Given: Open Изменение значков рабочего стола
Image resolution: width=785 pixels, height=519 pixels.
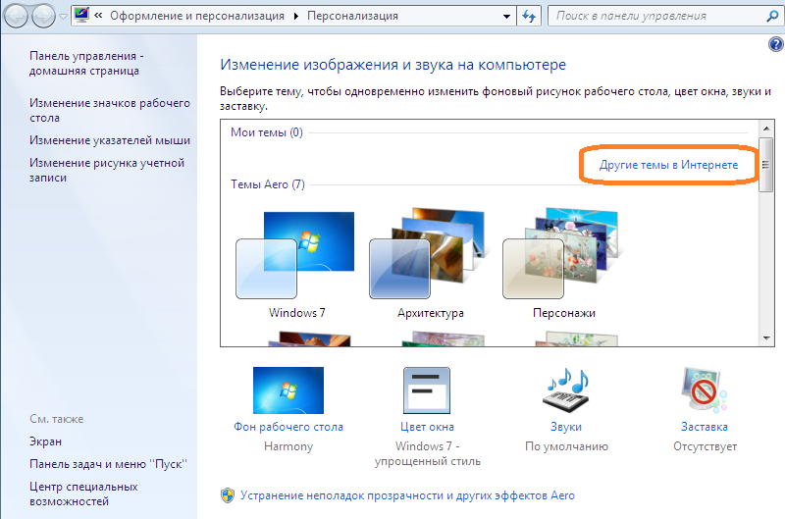Looking at the screenshot, I should coord(110,110).
